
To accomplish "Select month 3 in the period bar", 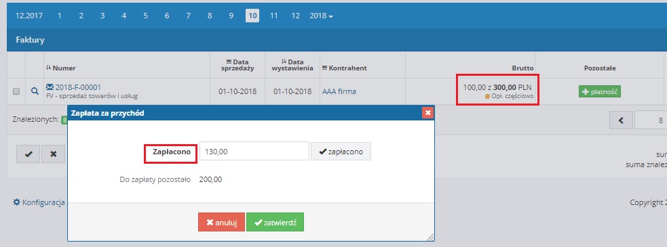I will point(102,16).
